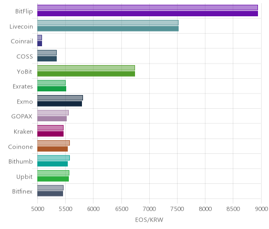Click the magenta Kraken bar
This screenshot has width=269, height=229.
(x=50, y=134)
